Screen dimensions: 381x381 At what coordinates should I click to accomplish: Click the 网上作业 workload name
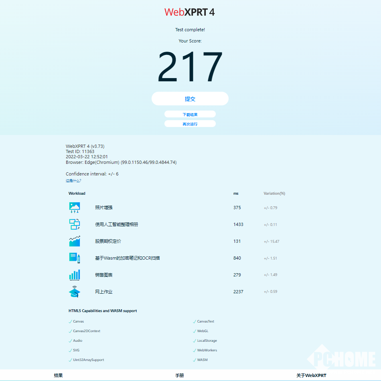point(103,292)
